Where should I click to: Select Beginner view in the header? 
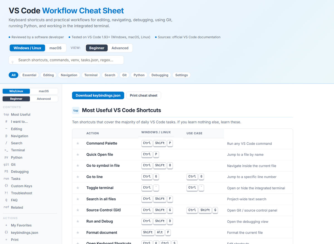point(97,48)
